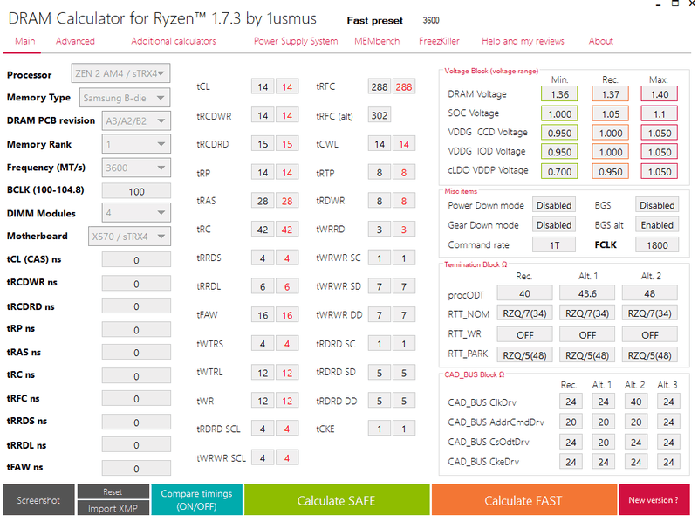Click CAD_BUS ClkDrv Alt. 2 value 40
The width and height of the screenshot is (698, 522).
click(x=636, y=402)
